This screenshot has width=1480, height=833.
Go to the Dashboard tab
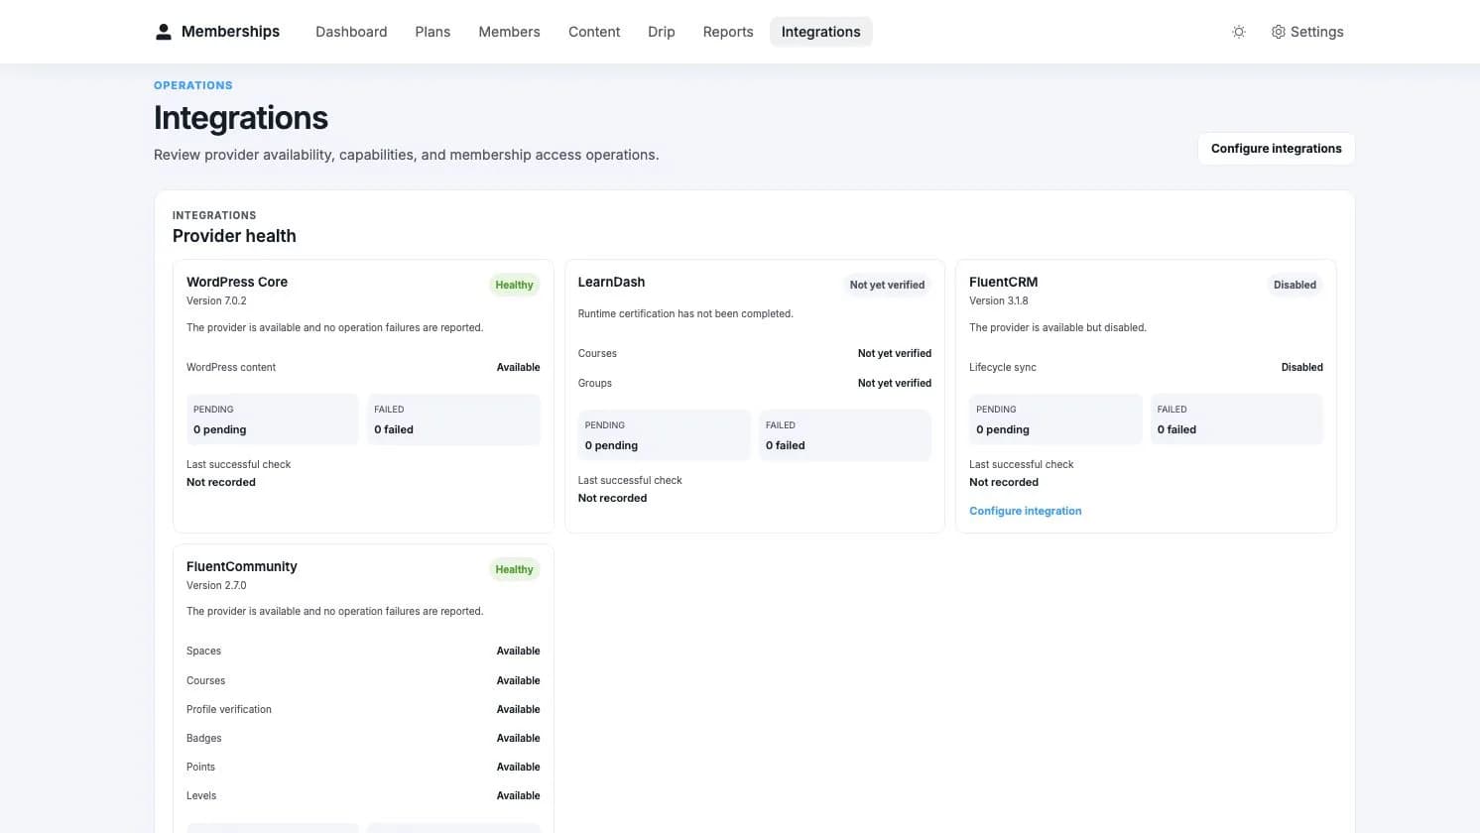click(351, 32)
